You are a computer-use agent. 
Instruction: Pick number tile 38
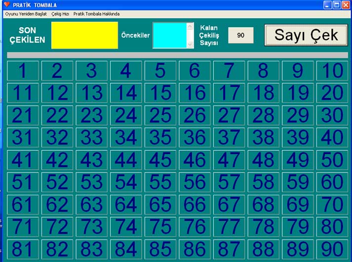tap(263, 137)
